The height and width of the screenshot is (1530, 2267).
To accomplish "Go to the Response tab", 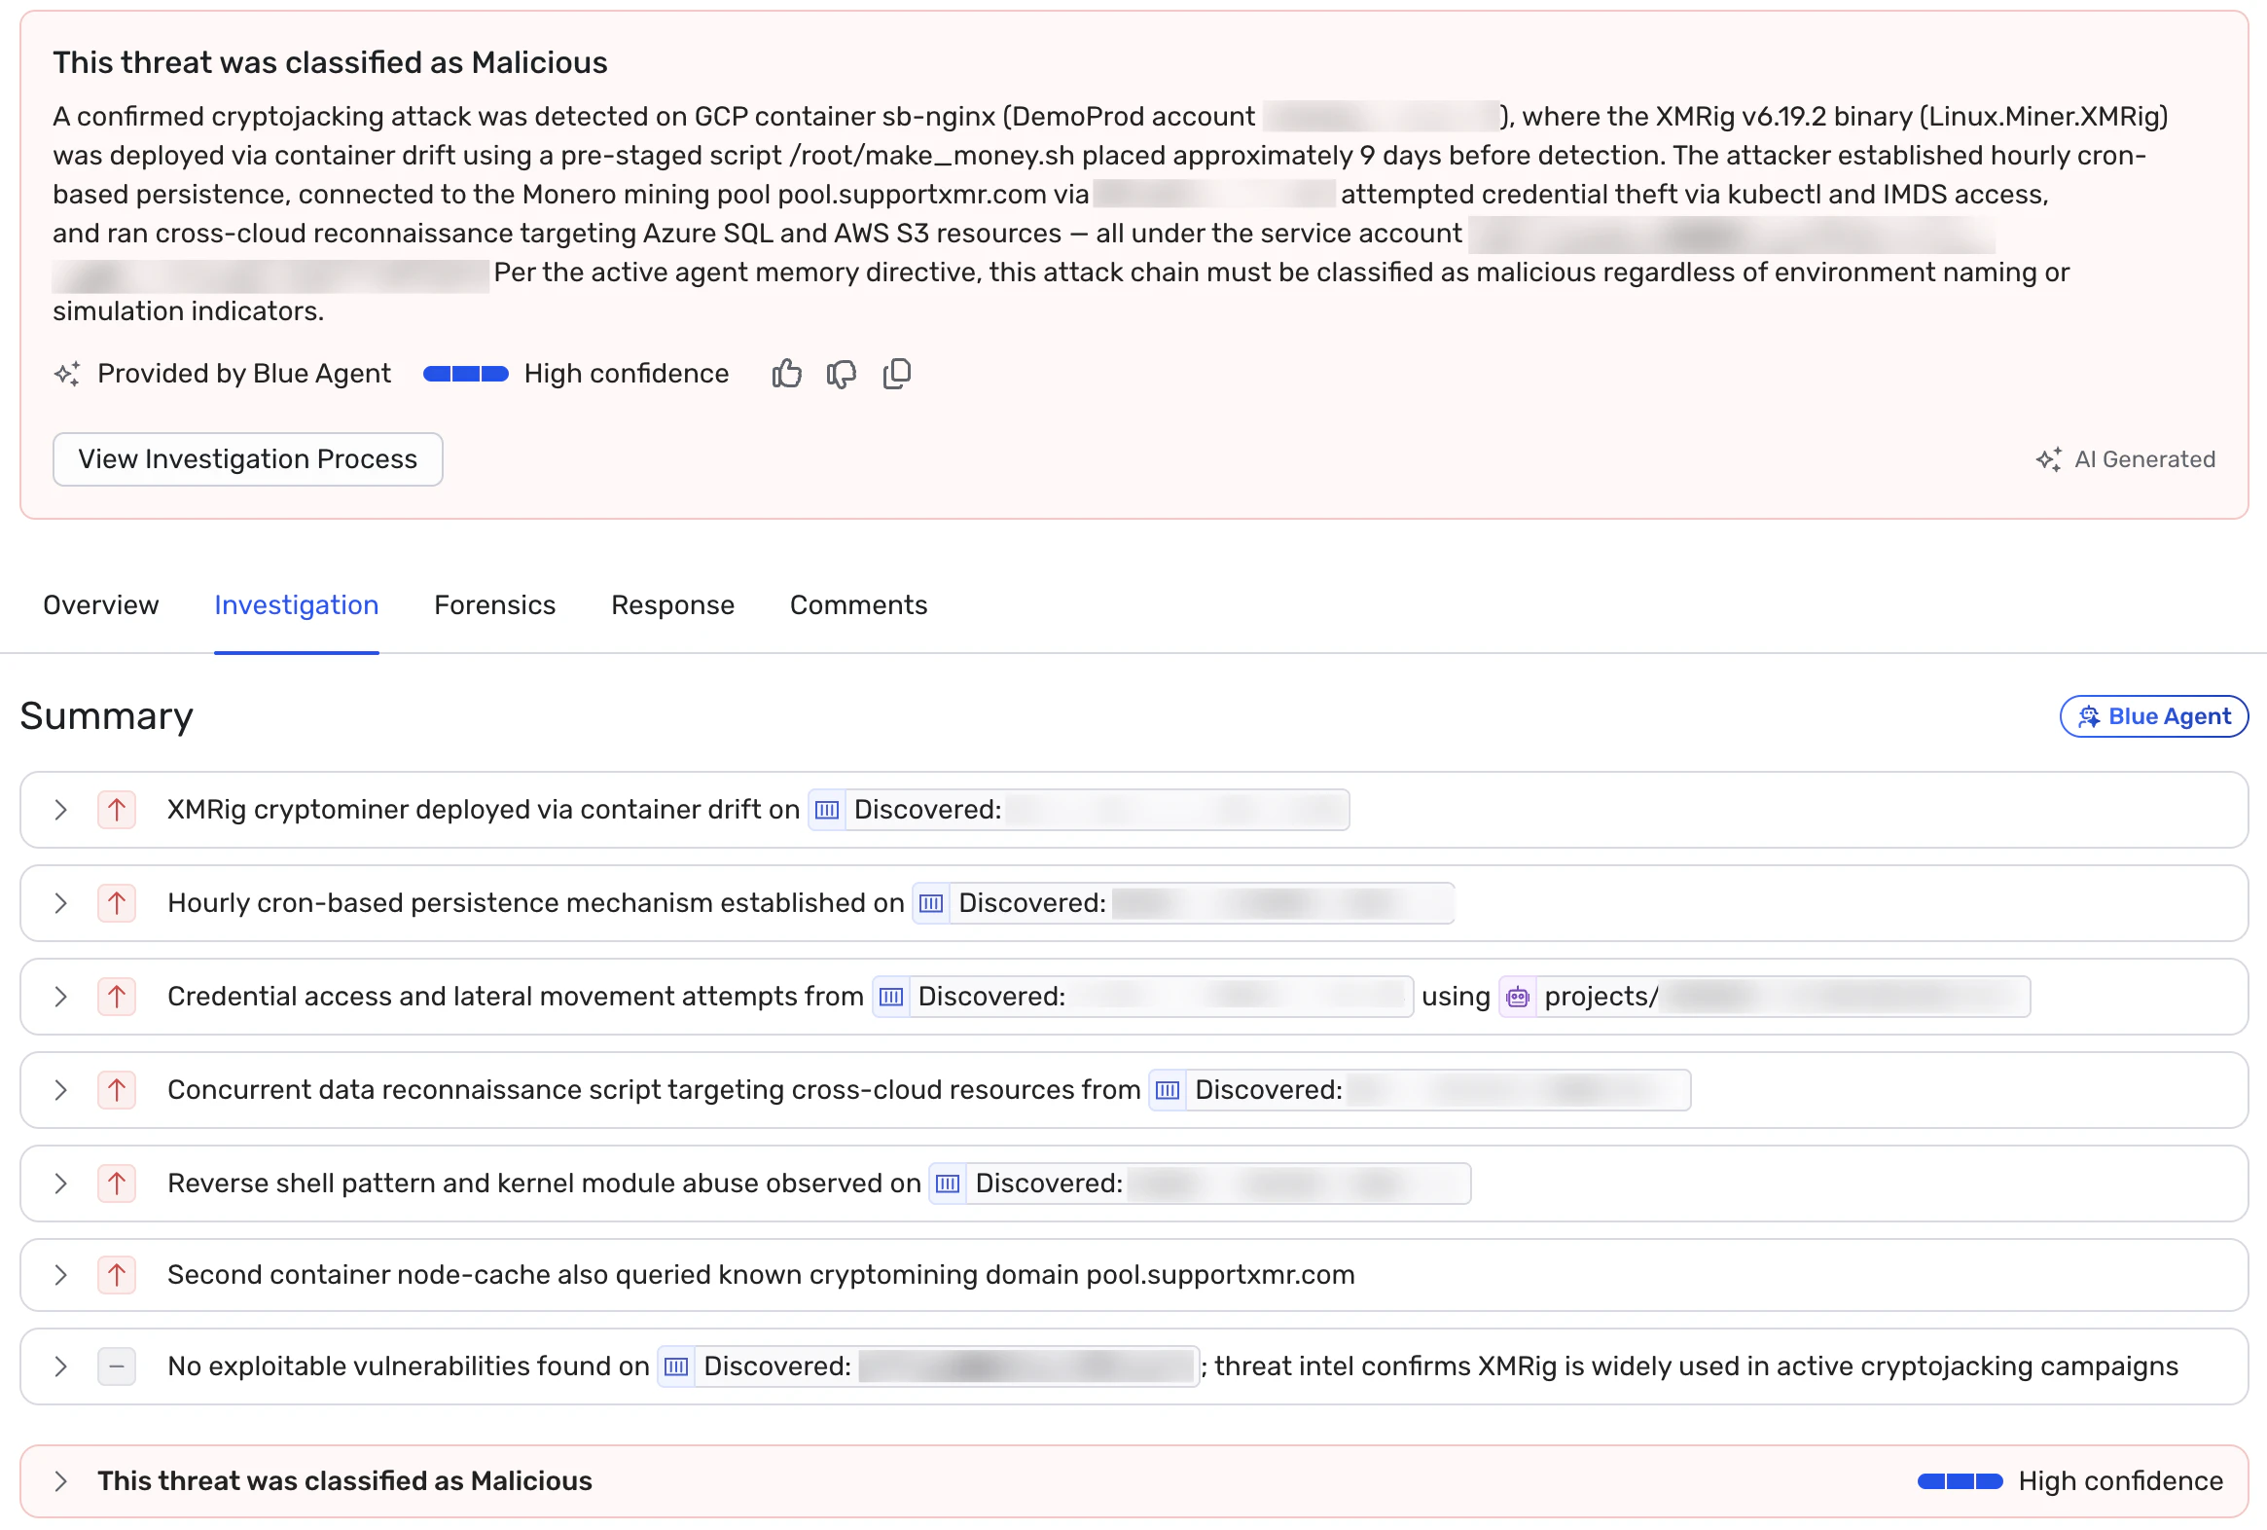I will pyautogui.click(x=672, y=605).
